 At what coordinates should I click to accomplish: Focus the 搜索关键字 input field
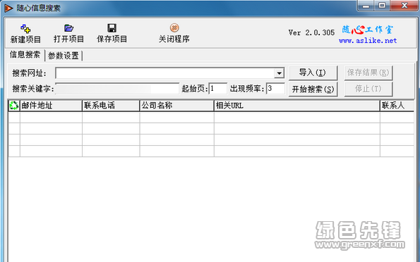(x=117, y=89)
